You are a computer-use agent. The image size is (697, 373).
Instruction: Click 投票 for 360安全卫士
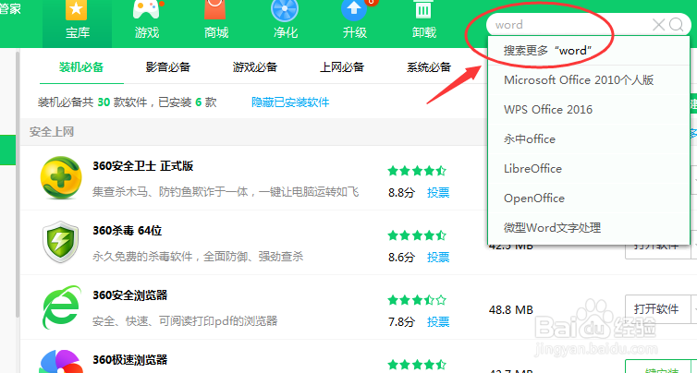(x=438, y=193)
